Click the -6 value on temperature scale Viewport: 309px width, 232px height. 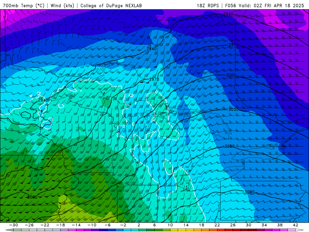pyautogui.click(x=108, y=225)
